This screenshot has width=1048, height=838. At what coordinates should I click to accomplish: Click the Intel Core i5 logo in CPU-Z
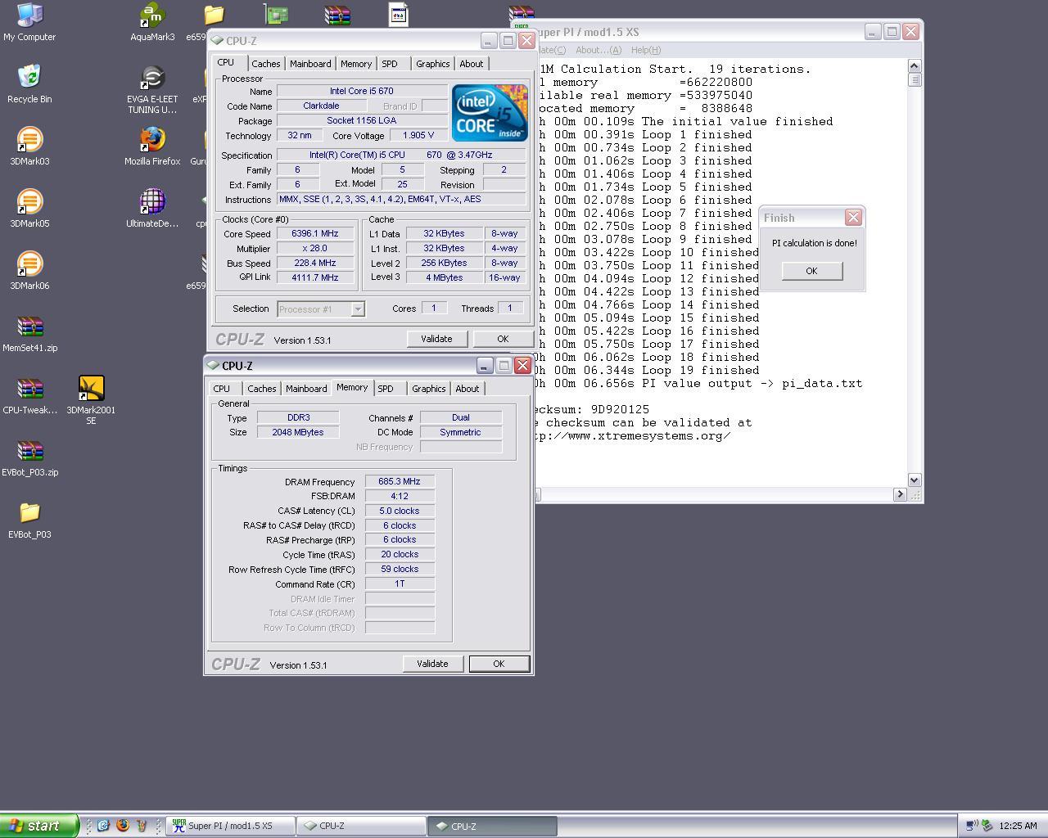click(x=490, y=113)
